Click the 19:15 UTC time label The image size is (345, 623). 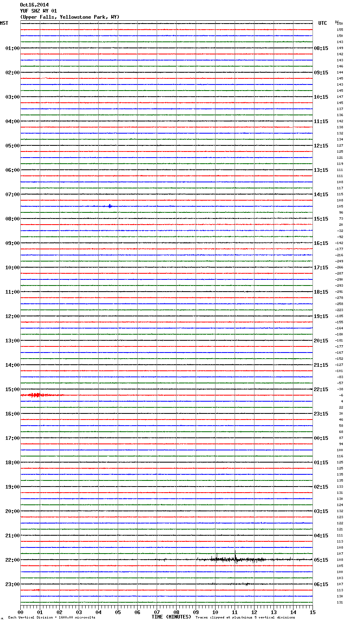point(321,316)
